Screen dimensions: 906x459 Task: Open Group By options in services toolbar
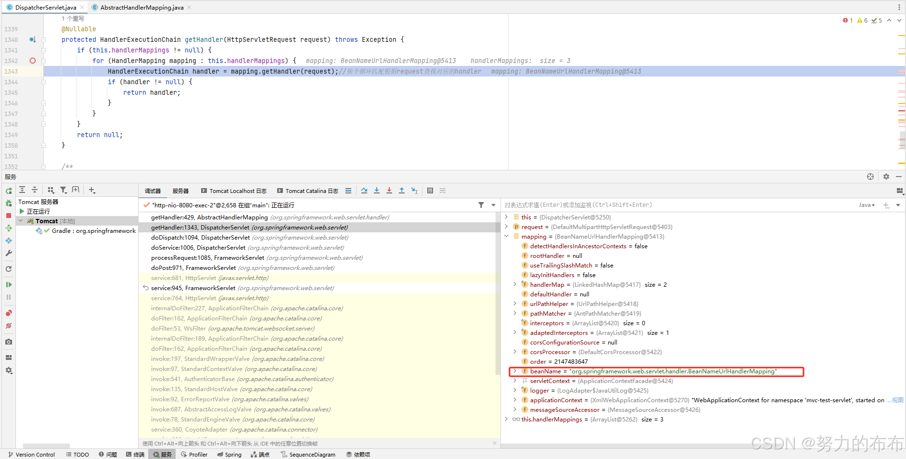pos(51,190)
